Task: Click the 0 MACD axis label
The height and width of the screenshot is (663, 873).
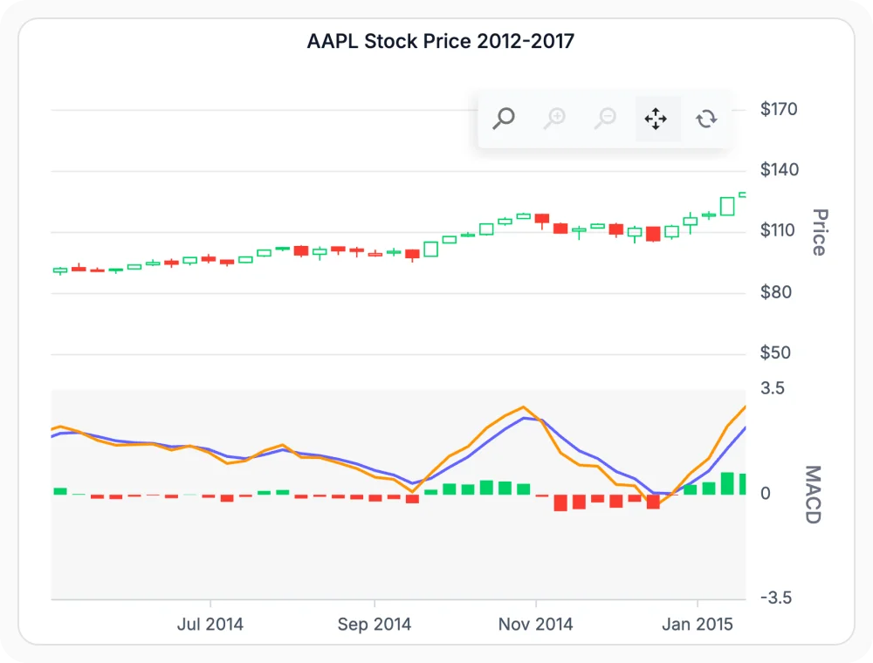Action: [766, 494]
